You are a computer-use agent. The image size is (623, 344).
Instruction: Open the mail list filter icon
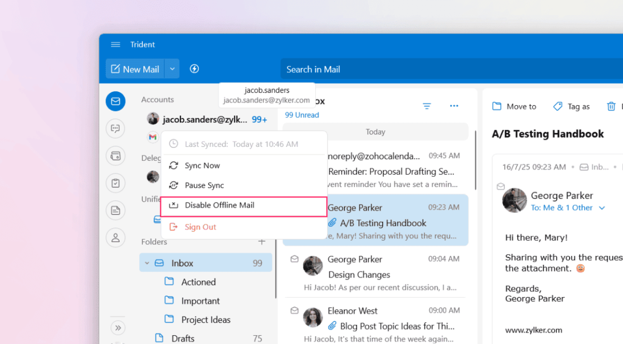tap(427, 106)
